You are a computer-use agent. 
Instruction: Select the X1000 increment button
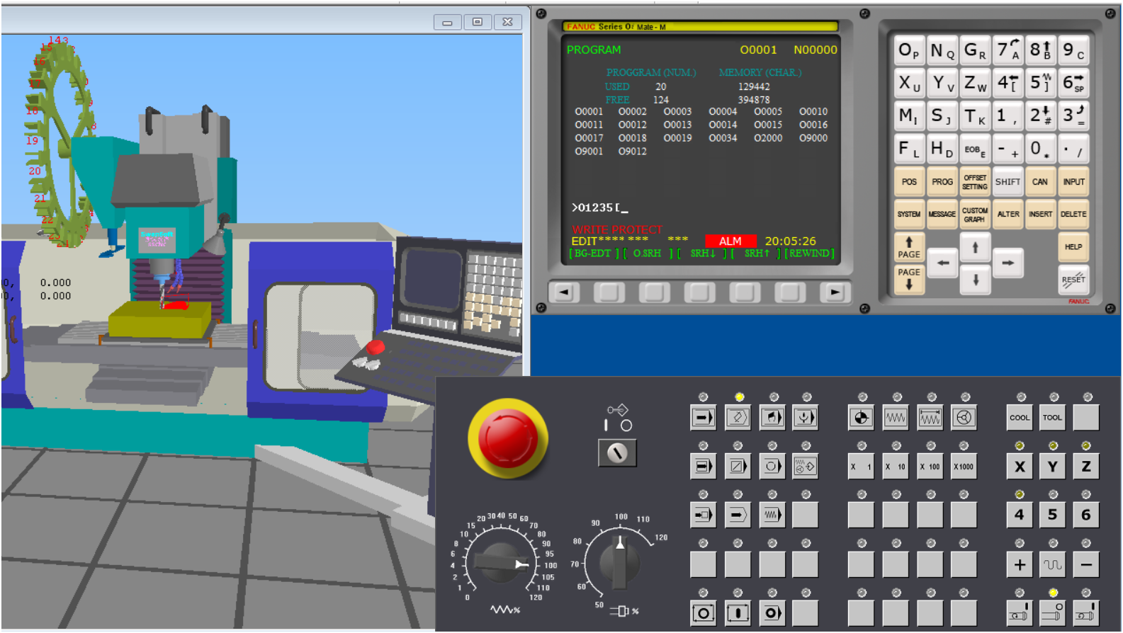click(x=964, y=467)
